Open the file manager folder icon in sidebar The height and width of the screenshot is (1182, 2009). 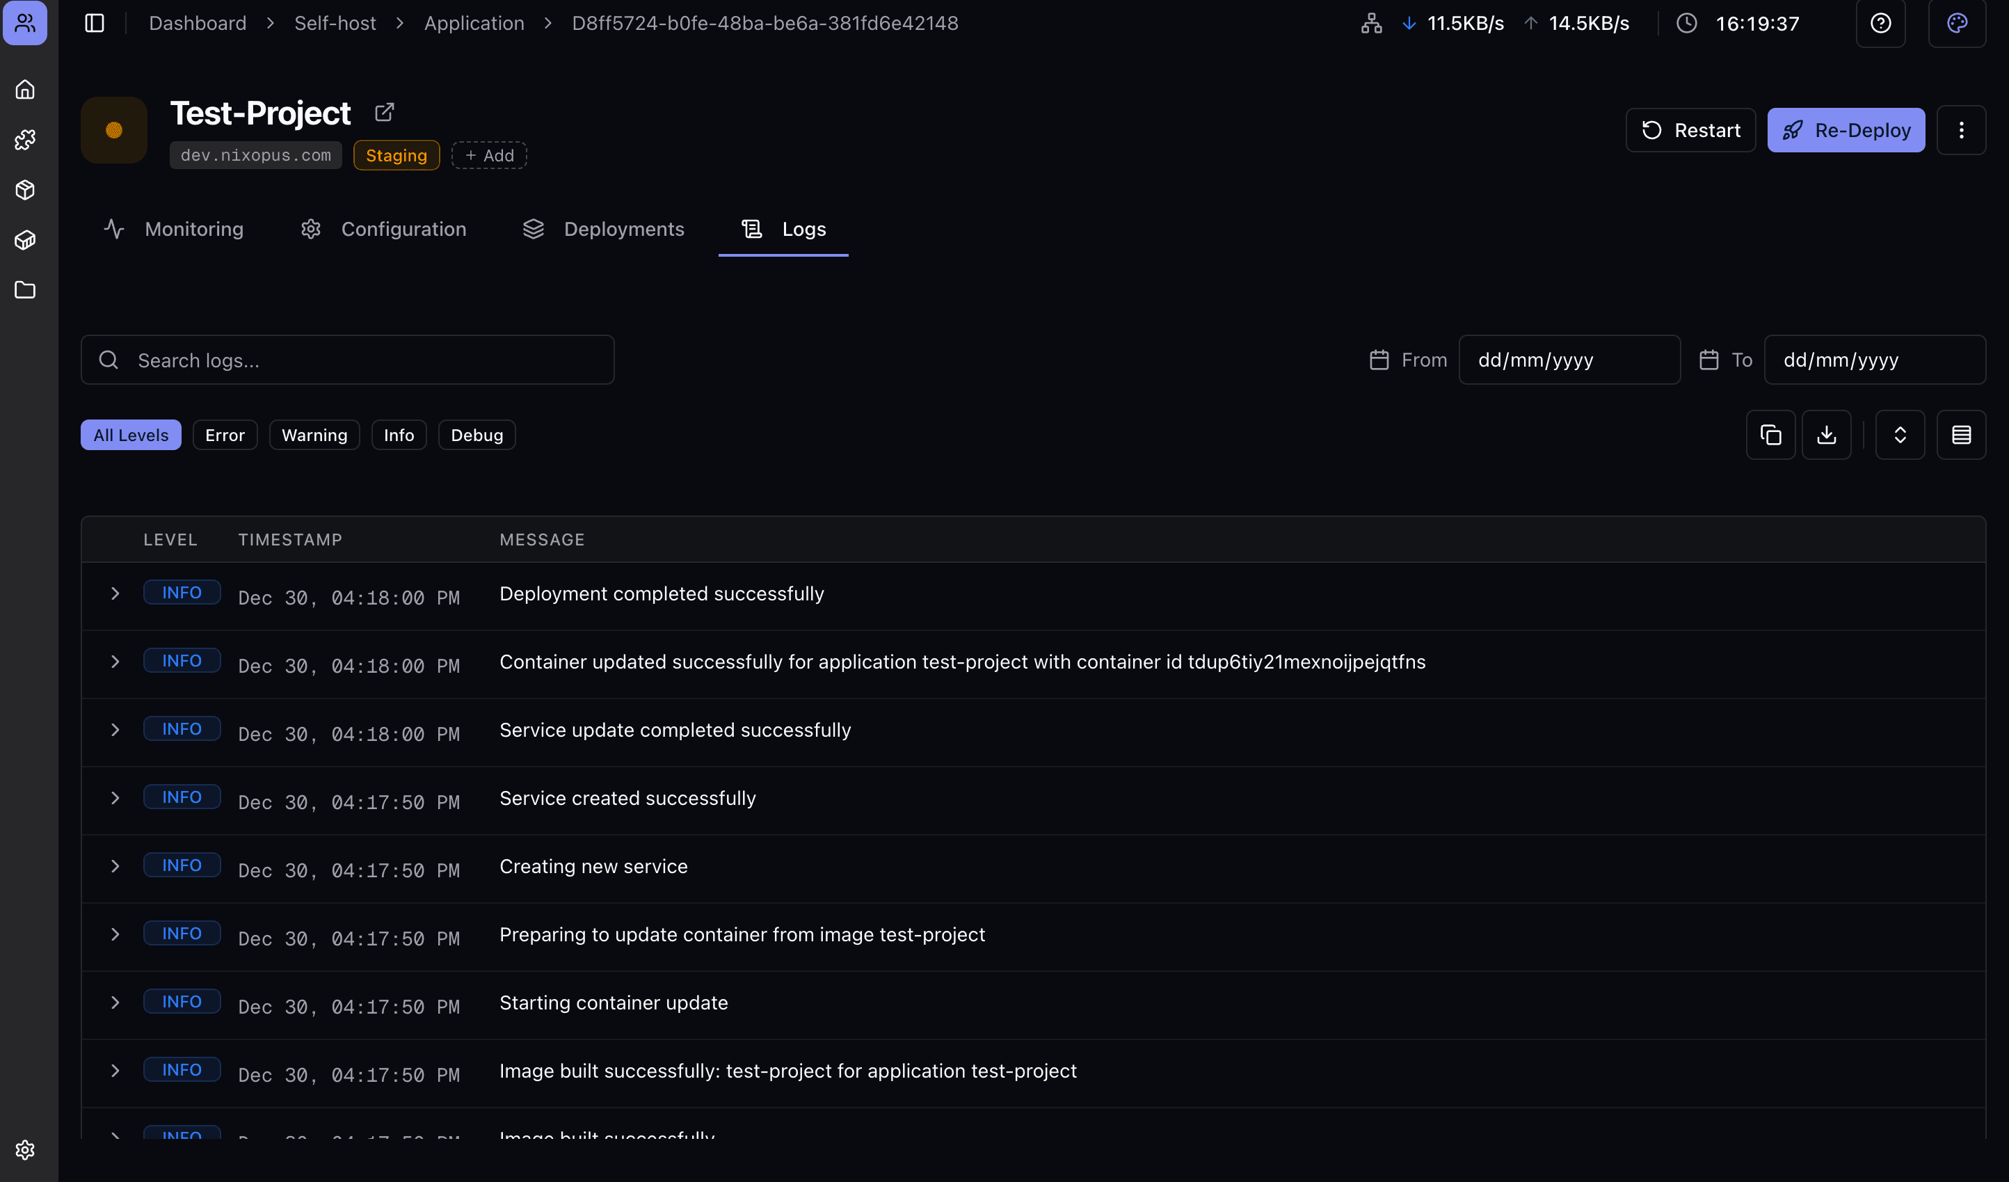[25, 290]
